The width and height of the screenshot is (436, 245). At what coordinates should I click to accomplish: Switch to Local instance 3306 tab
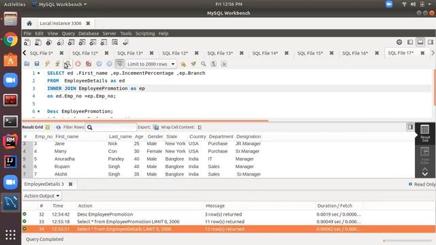[61, 23]
